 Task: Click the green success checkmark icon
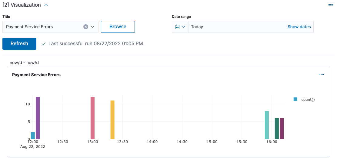(x=44, y=44)
